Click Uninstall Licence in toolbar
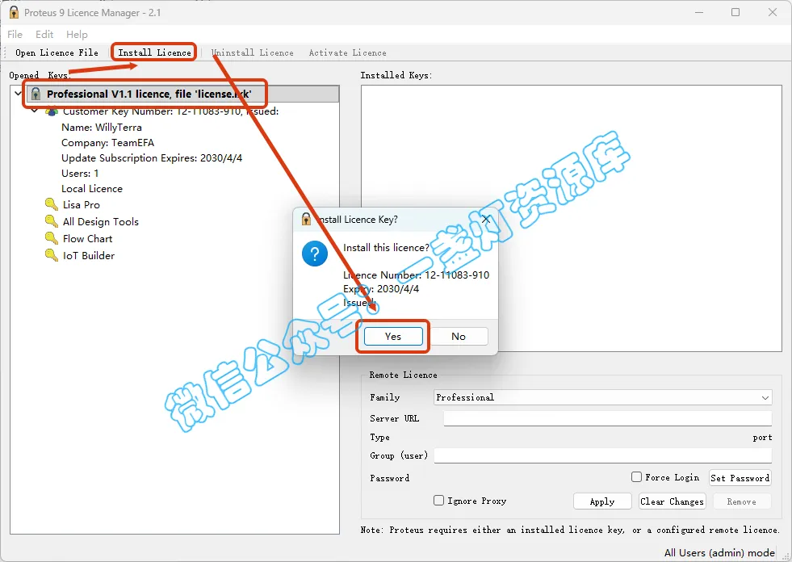 252,52
